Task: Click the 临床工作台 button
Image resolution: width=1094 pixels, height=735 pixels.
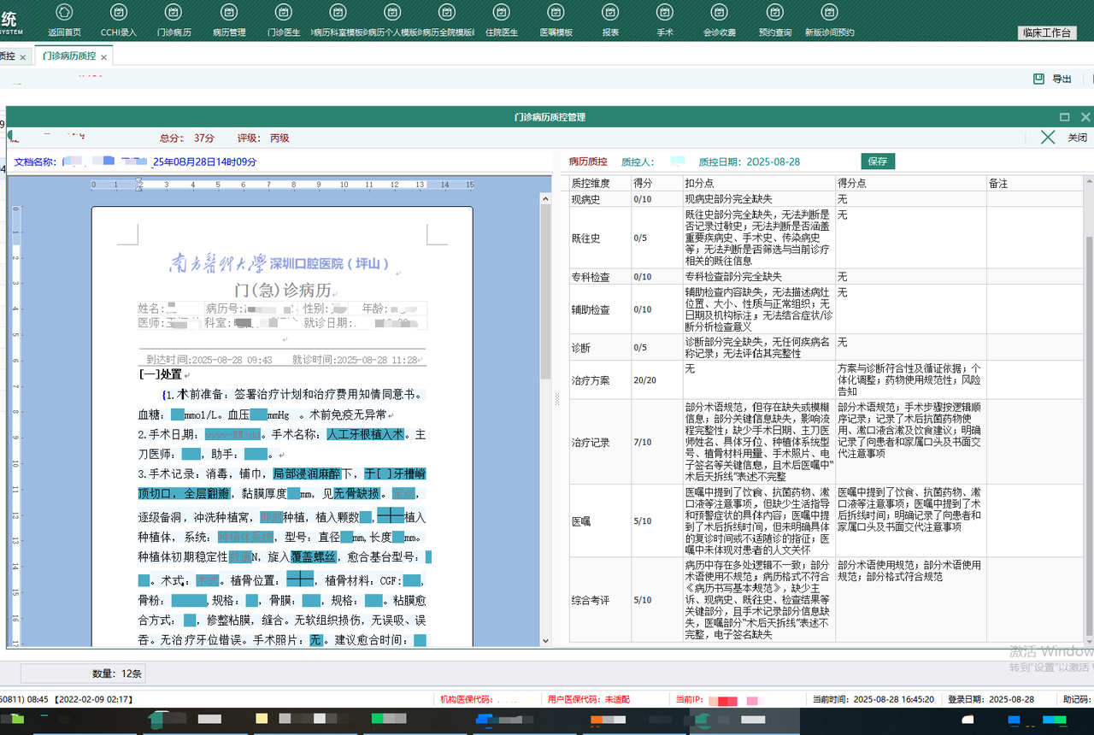Action: [1047, 32]
